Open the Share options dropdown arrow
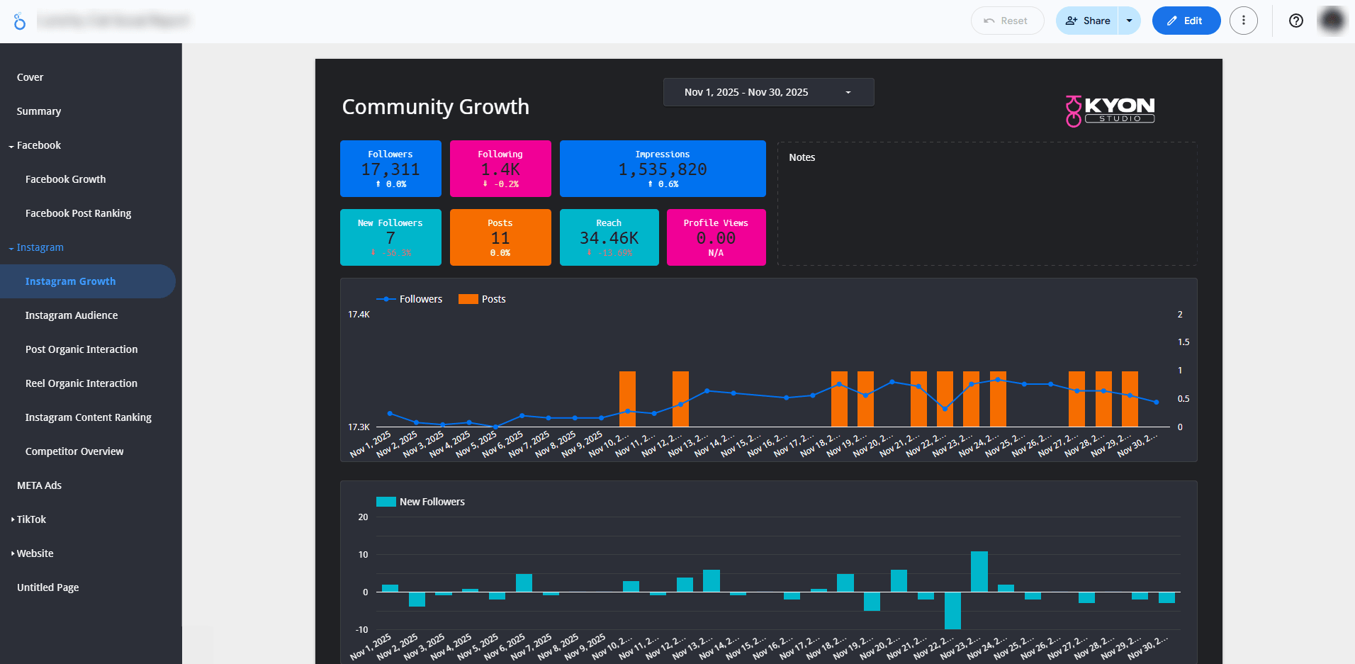Screen dimensions: 1355x664 click(1130, 21)
